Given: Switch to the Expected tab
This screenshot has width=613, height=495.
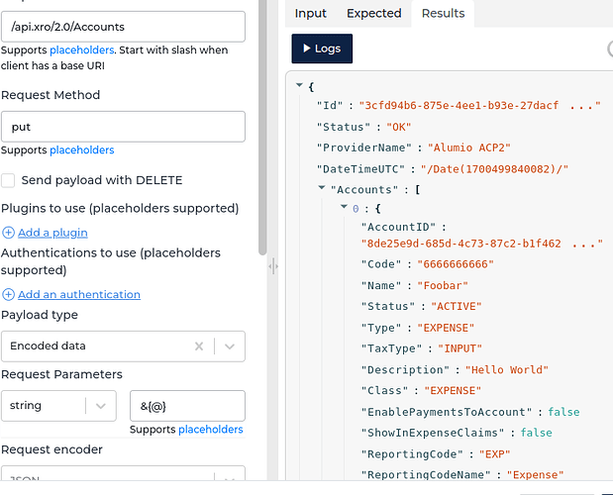Looking at the screenshot, I should tap(373, 13).
